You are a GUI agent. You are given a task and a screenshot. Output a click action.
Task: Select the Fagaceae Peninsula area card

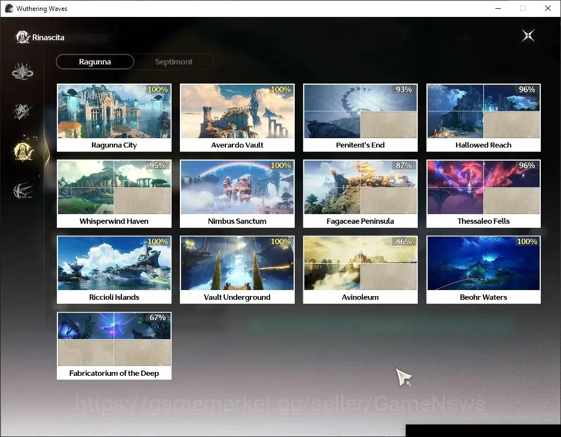(360, 194)
